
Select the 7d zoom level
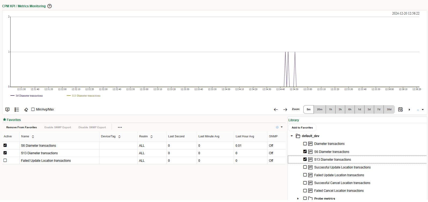379,109
